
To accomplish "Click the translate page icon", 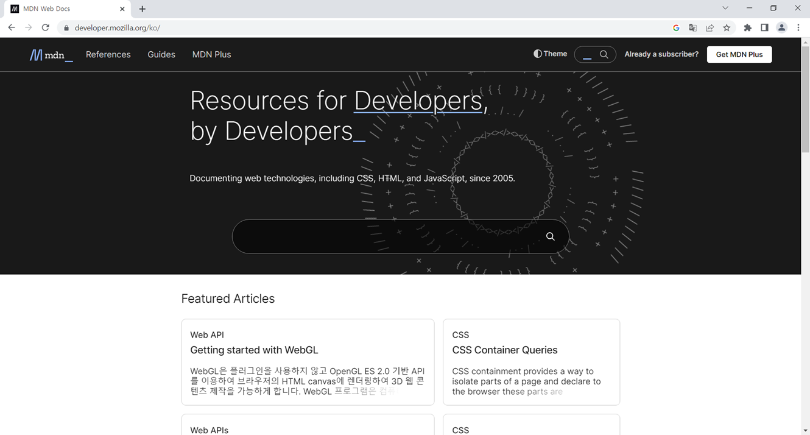I will coord(692,28).
